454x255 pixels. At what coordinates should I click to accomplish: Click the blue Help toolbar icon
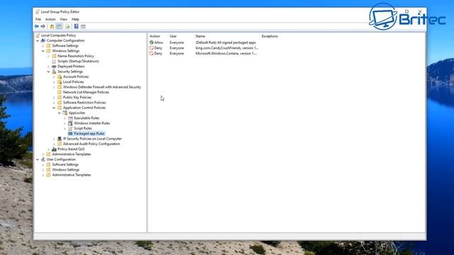[x=76, y=26]
